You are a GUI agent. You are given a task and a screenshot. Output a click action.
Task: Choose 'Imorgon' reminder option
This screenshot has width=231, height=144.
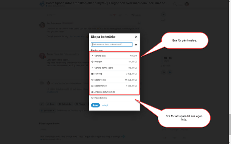(x=114, y=62)
